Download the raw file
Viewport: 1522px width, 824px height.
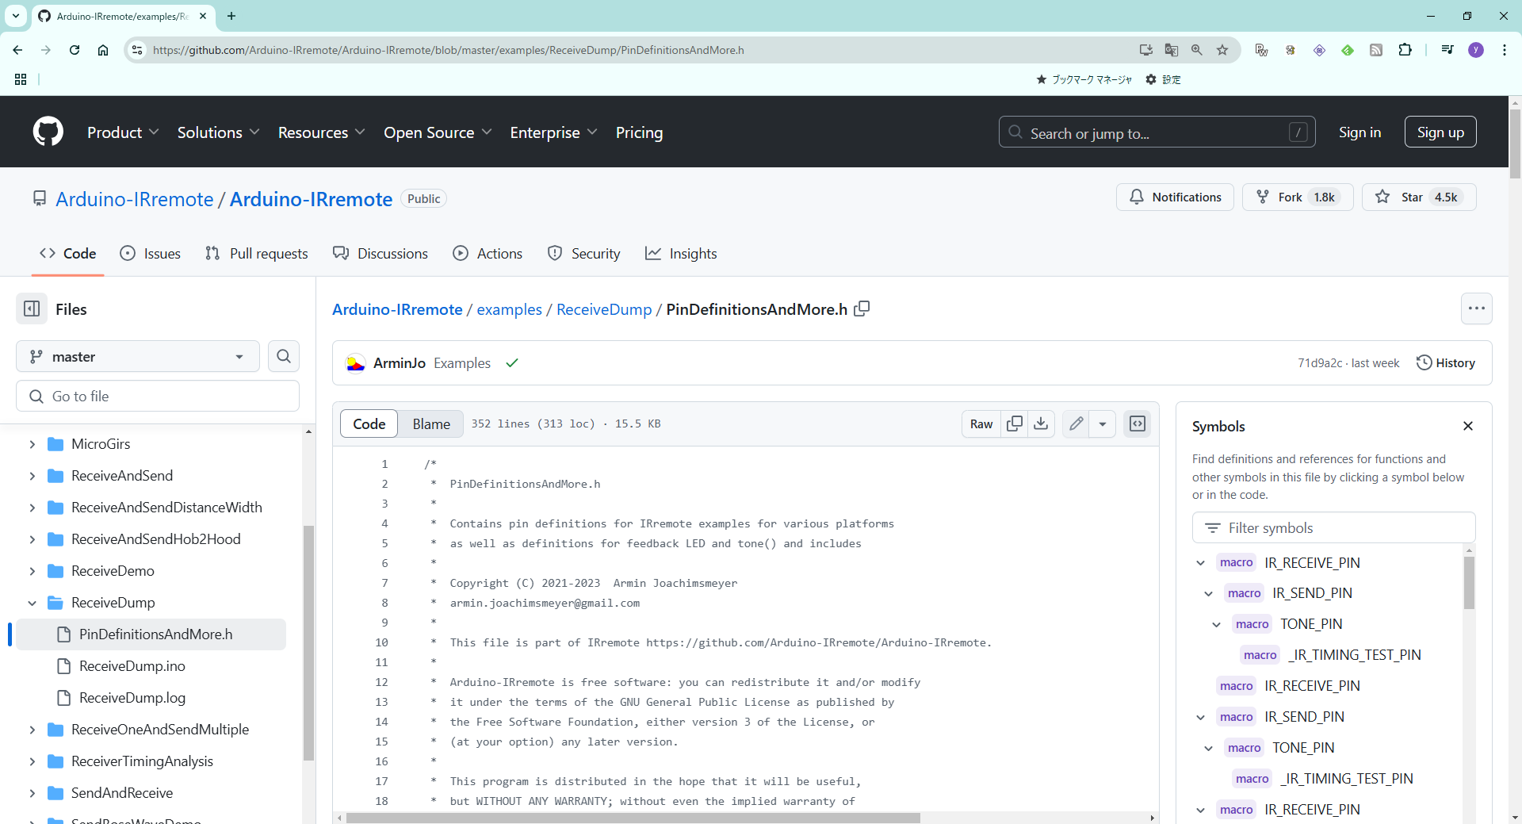[1041, 423]
